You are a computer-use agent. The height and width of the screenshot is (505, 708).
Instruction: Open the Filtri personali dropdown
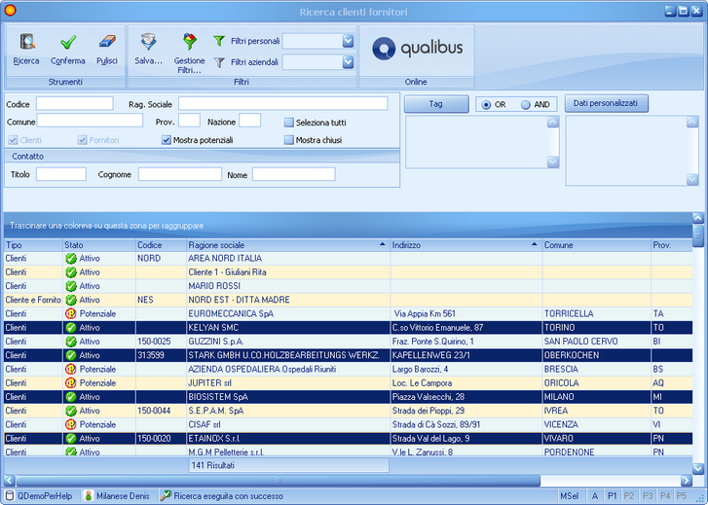[348, 41]
